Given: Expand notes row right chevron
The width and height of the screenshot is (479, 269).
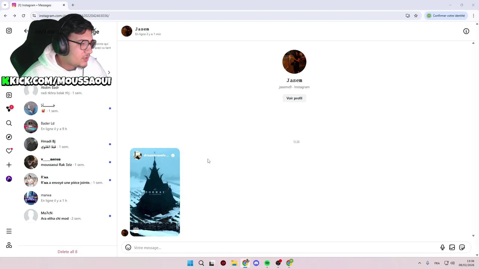Looking at the screenshot, I should [109, 72].
